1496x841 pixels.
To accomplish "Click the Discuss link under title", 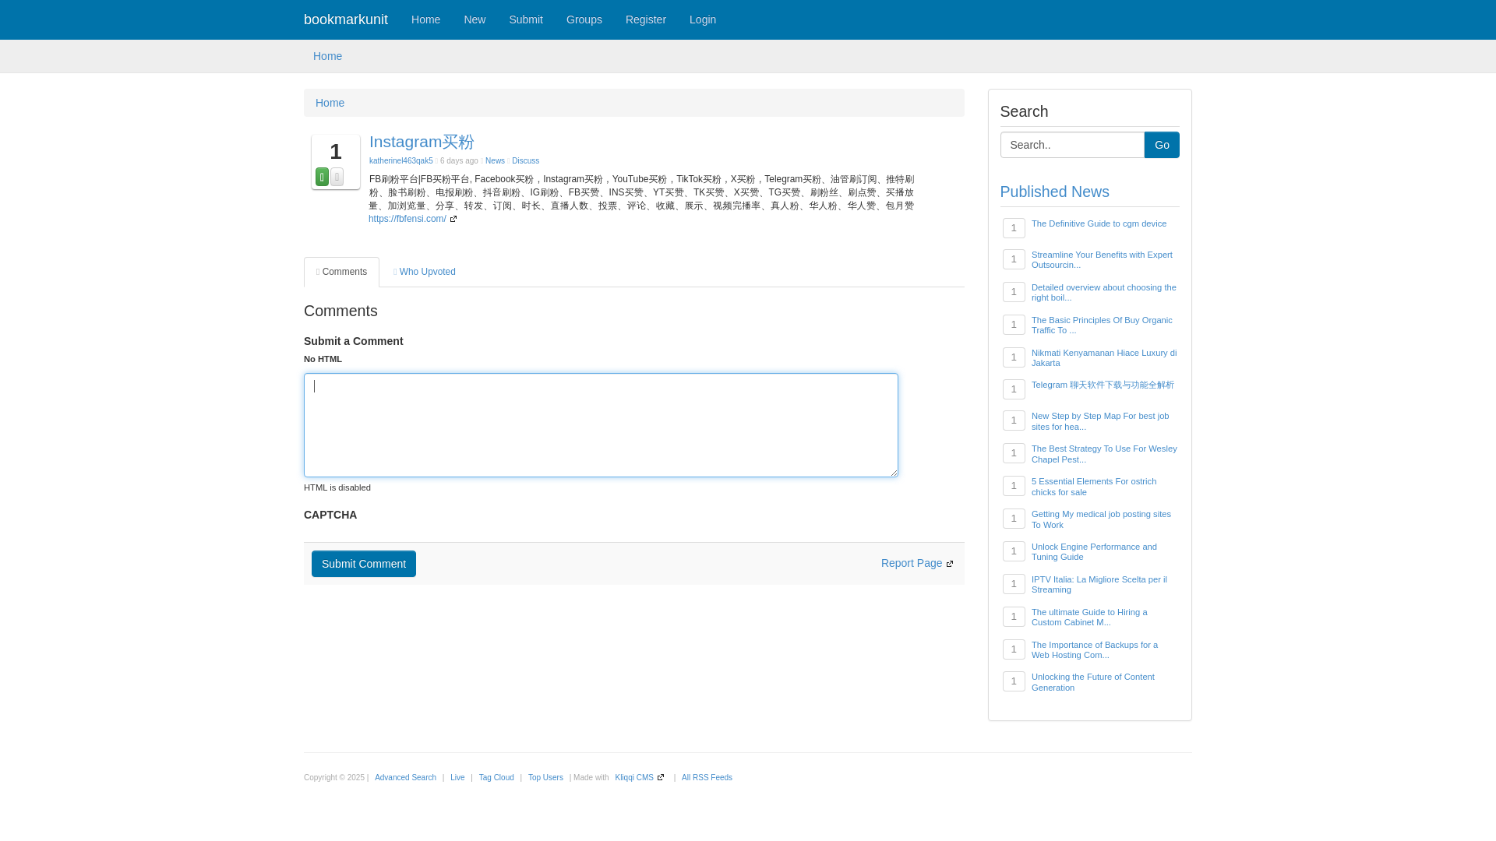I will [525, 160].
